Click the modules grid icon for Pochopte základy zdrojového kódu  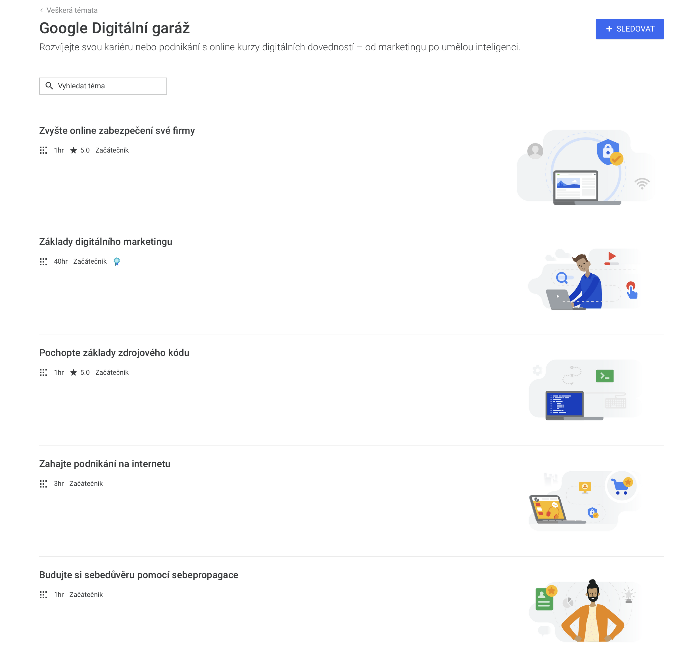pyautogui.click(x=43, y=372)
